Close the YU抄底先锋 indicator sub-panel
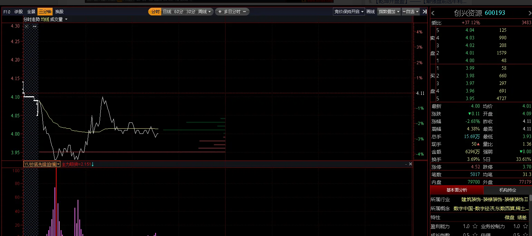 click(x=410, y=164)
